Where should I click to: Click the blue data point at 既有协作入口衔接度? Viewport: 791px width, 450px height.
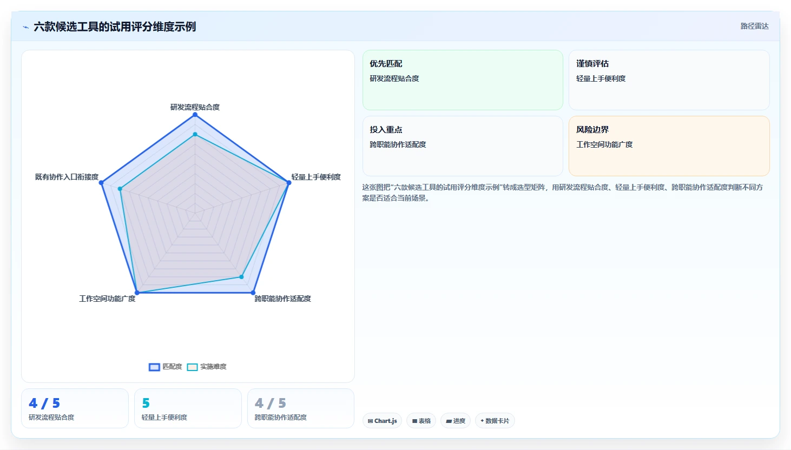point(101,183)
